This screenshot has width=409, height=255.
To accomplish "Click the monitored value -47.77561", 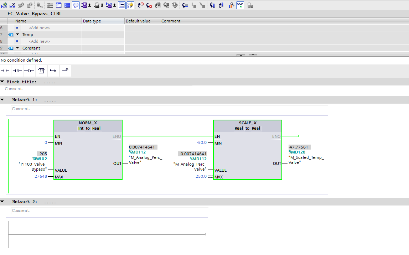I will tap(299, 147).
